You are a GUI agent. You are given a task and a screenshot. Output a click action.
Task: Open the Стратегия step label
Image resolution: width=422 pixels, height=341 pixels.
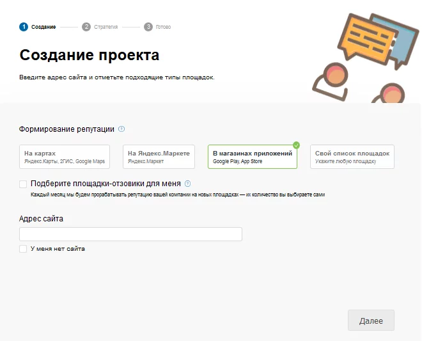(x=105, y=27)
